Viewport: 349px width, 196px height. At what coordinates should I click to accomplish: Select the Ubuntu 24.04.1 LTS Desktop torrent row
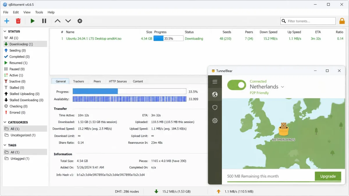point(197,39)
